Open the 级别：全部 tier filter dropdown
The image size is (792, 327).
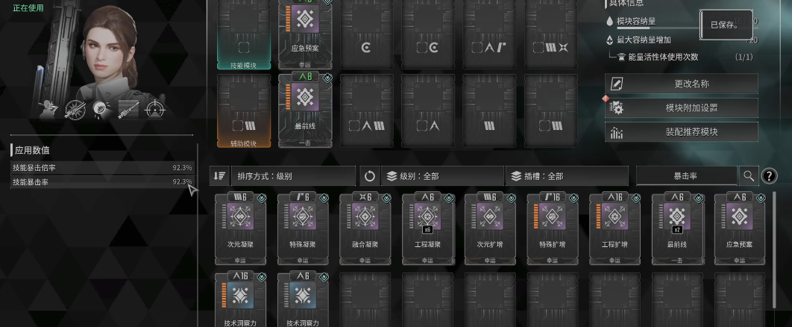point(443,176)
